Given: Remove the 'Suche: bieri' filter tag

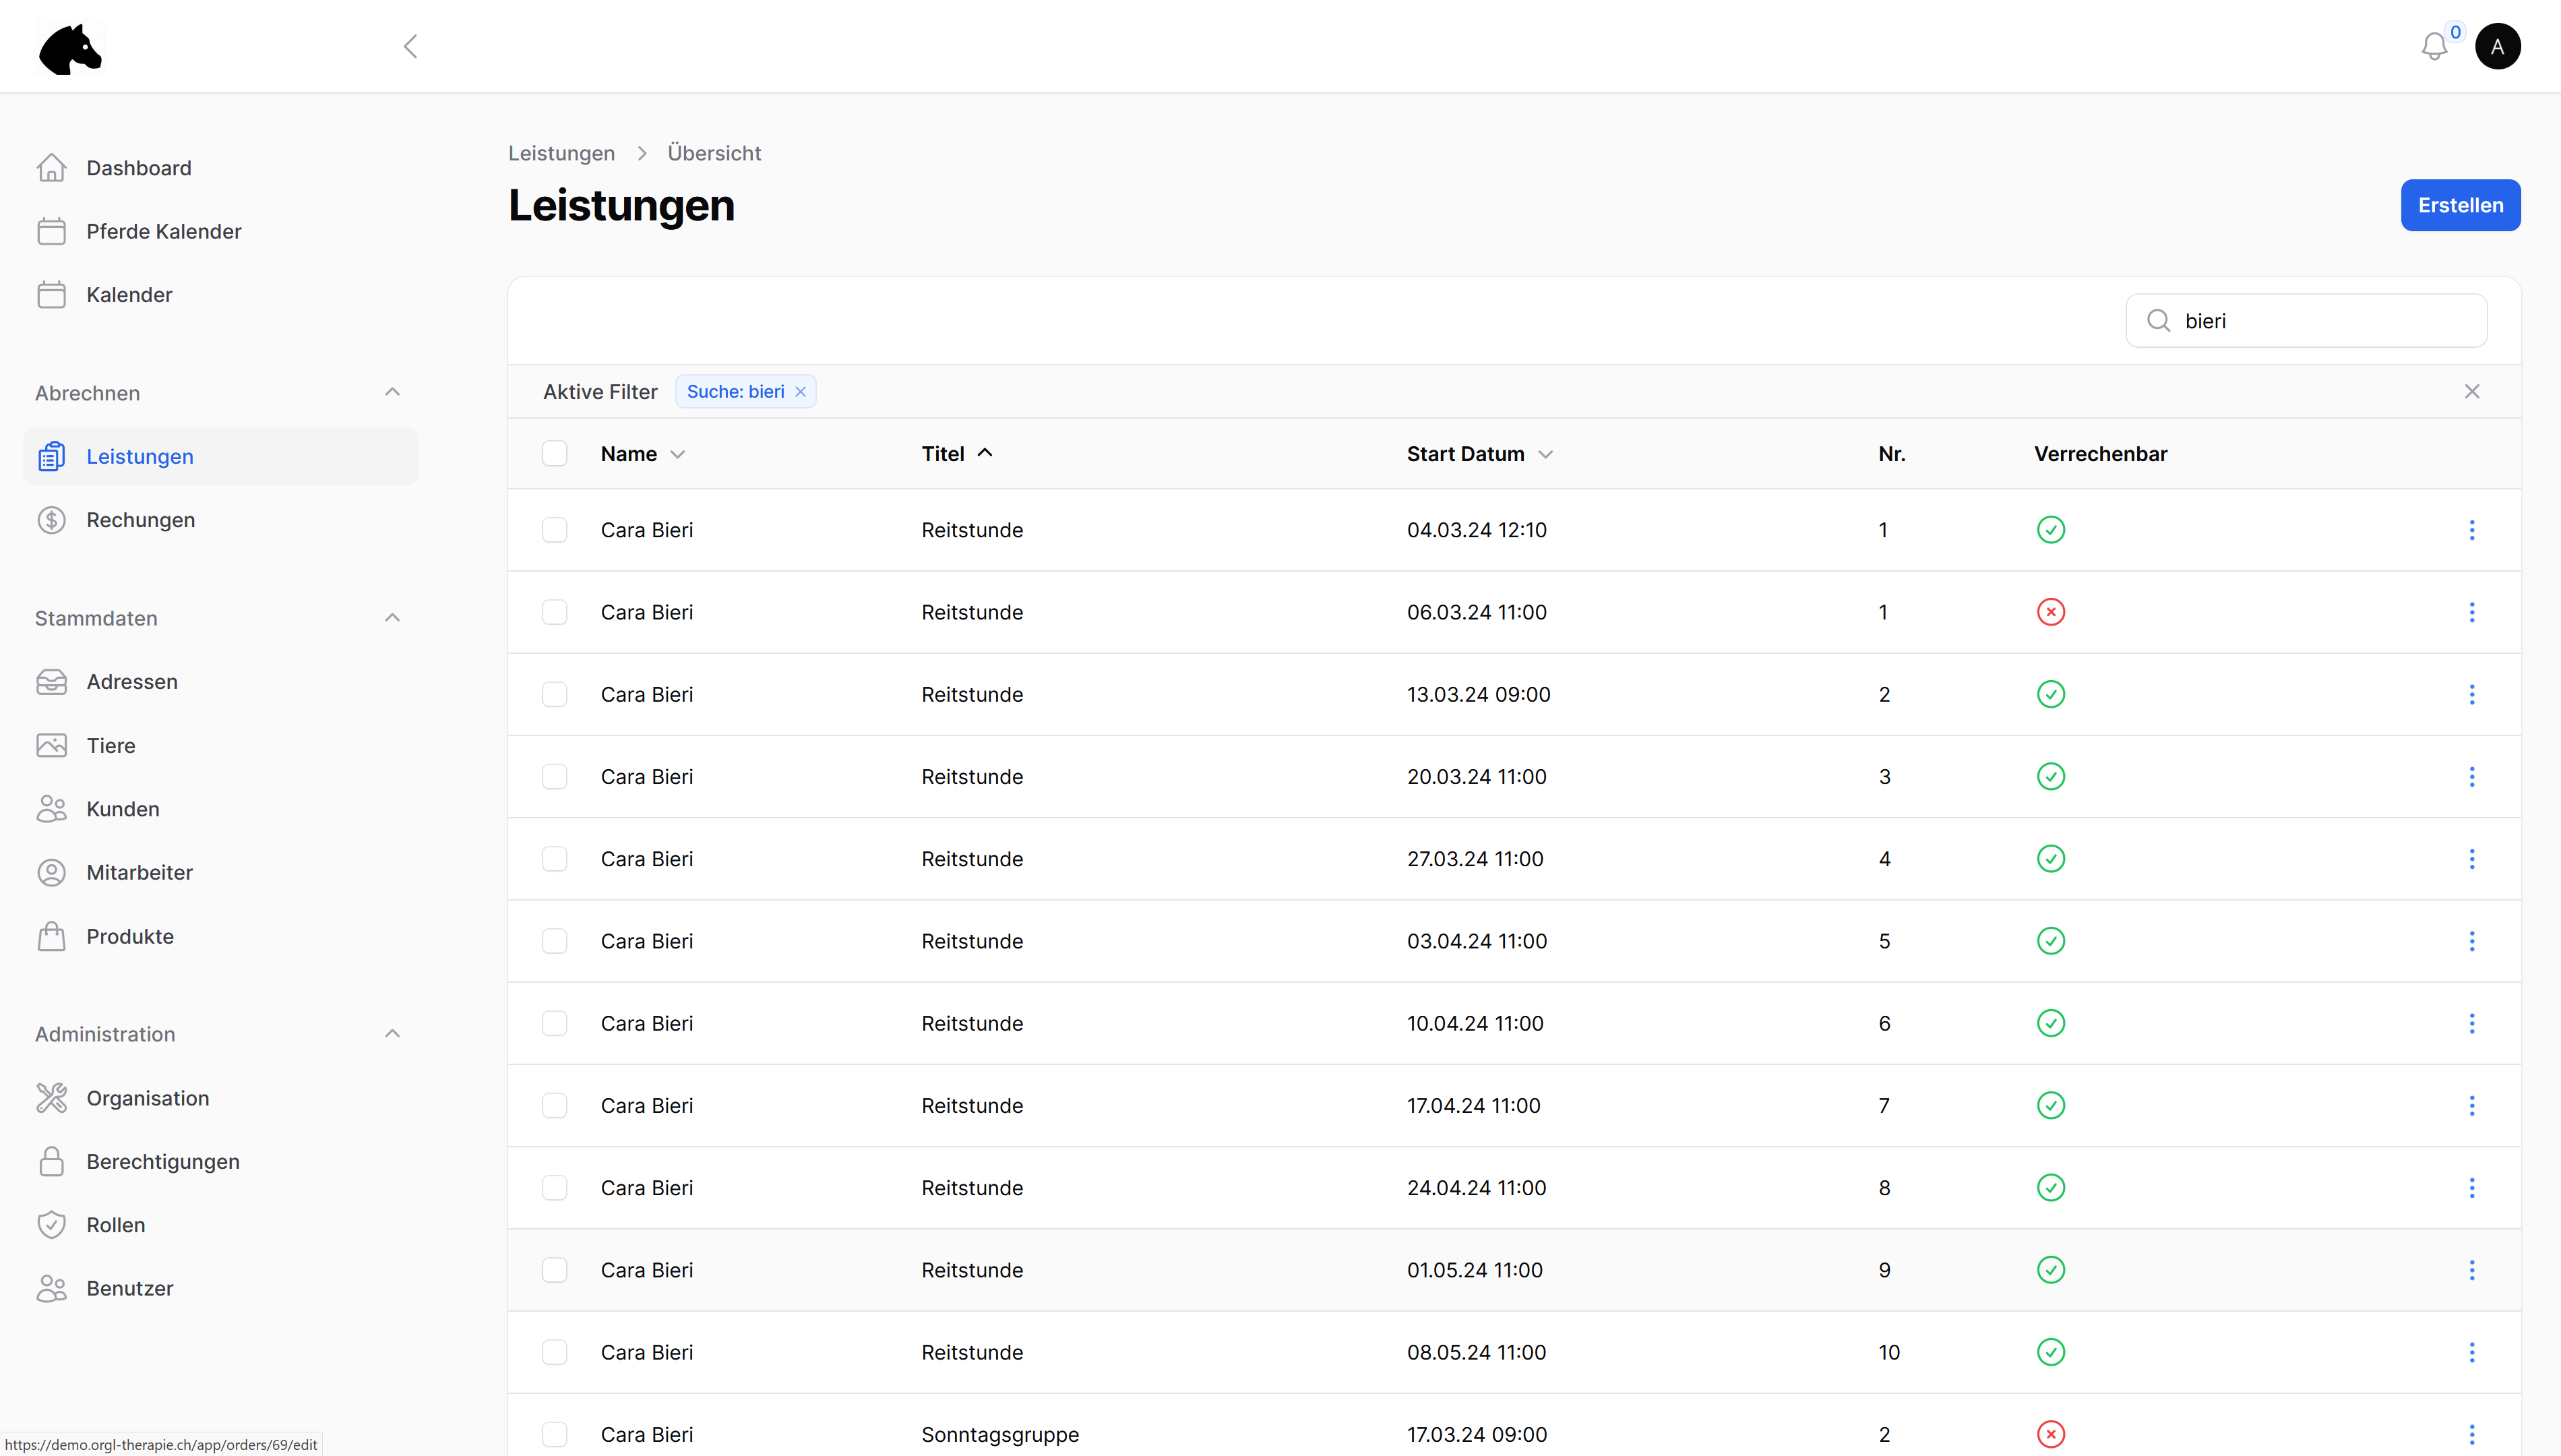Looking at the screenshot, I should (x=800, y=392).
